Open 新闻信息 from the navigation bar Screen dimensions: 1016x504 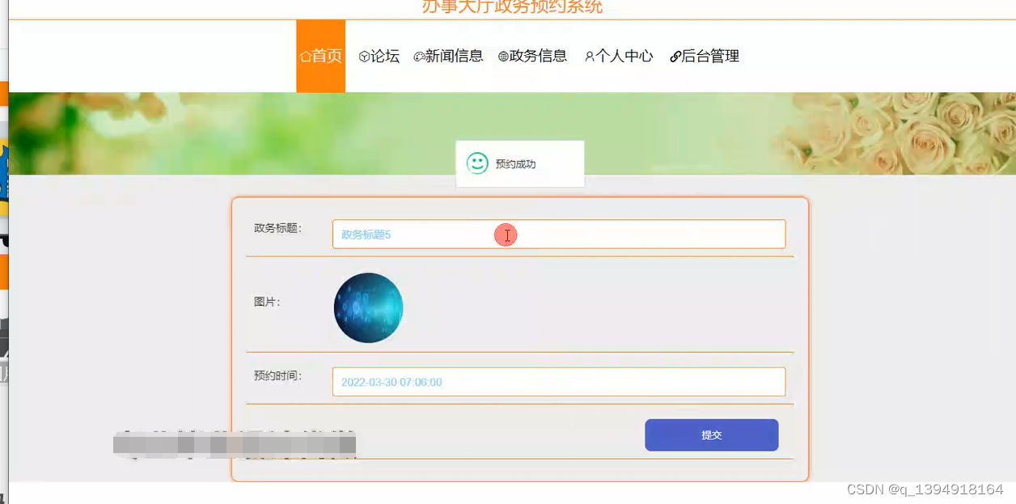[x=450, y=56]
